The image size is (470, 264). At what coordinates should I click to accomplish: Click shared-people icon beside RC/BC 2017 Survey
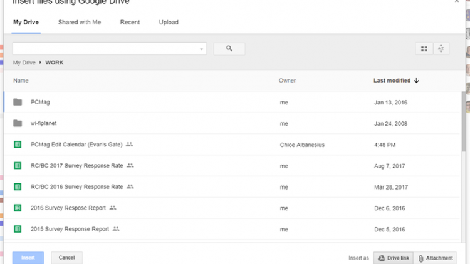tap(130, 165)
